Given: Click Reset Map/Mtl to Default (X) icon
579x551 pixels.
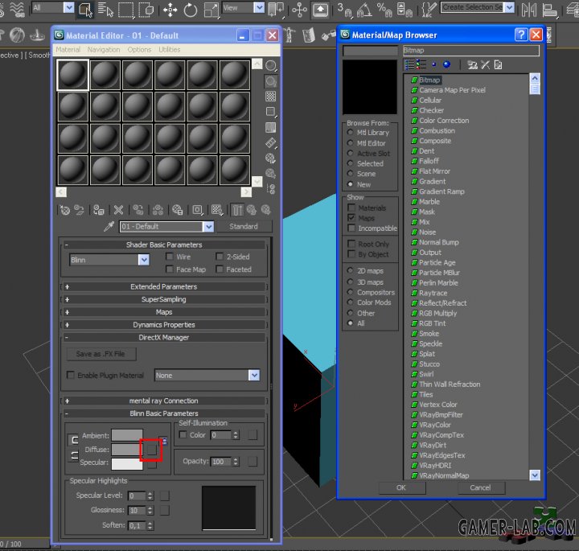Looking at the screenshot, I should [x=118, y=210].
